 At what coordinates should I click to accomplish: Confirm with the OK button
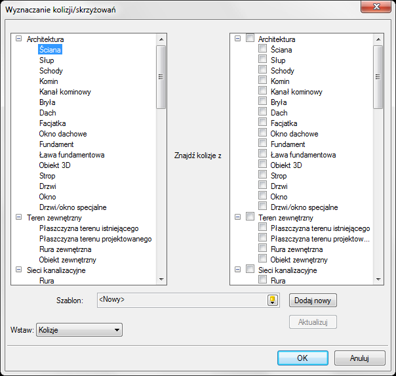tap(303, 358)
